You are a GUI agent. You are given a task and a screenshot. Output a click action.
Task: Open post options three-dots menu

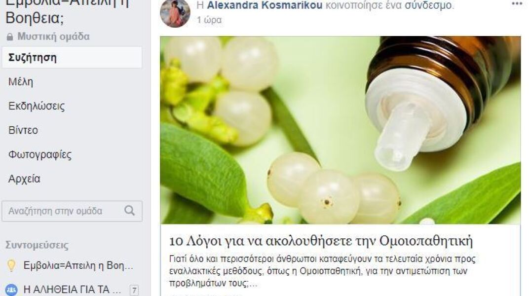pos(517,4)
